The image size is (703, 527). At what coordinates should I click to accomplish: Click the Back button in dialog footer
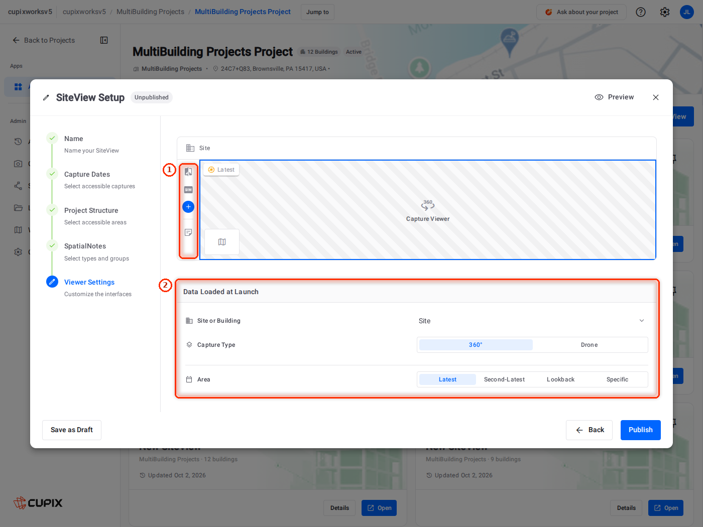[x=589, y=430]
